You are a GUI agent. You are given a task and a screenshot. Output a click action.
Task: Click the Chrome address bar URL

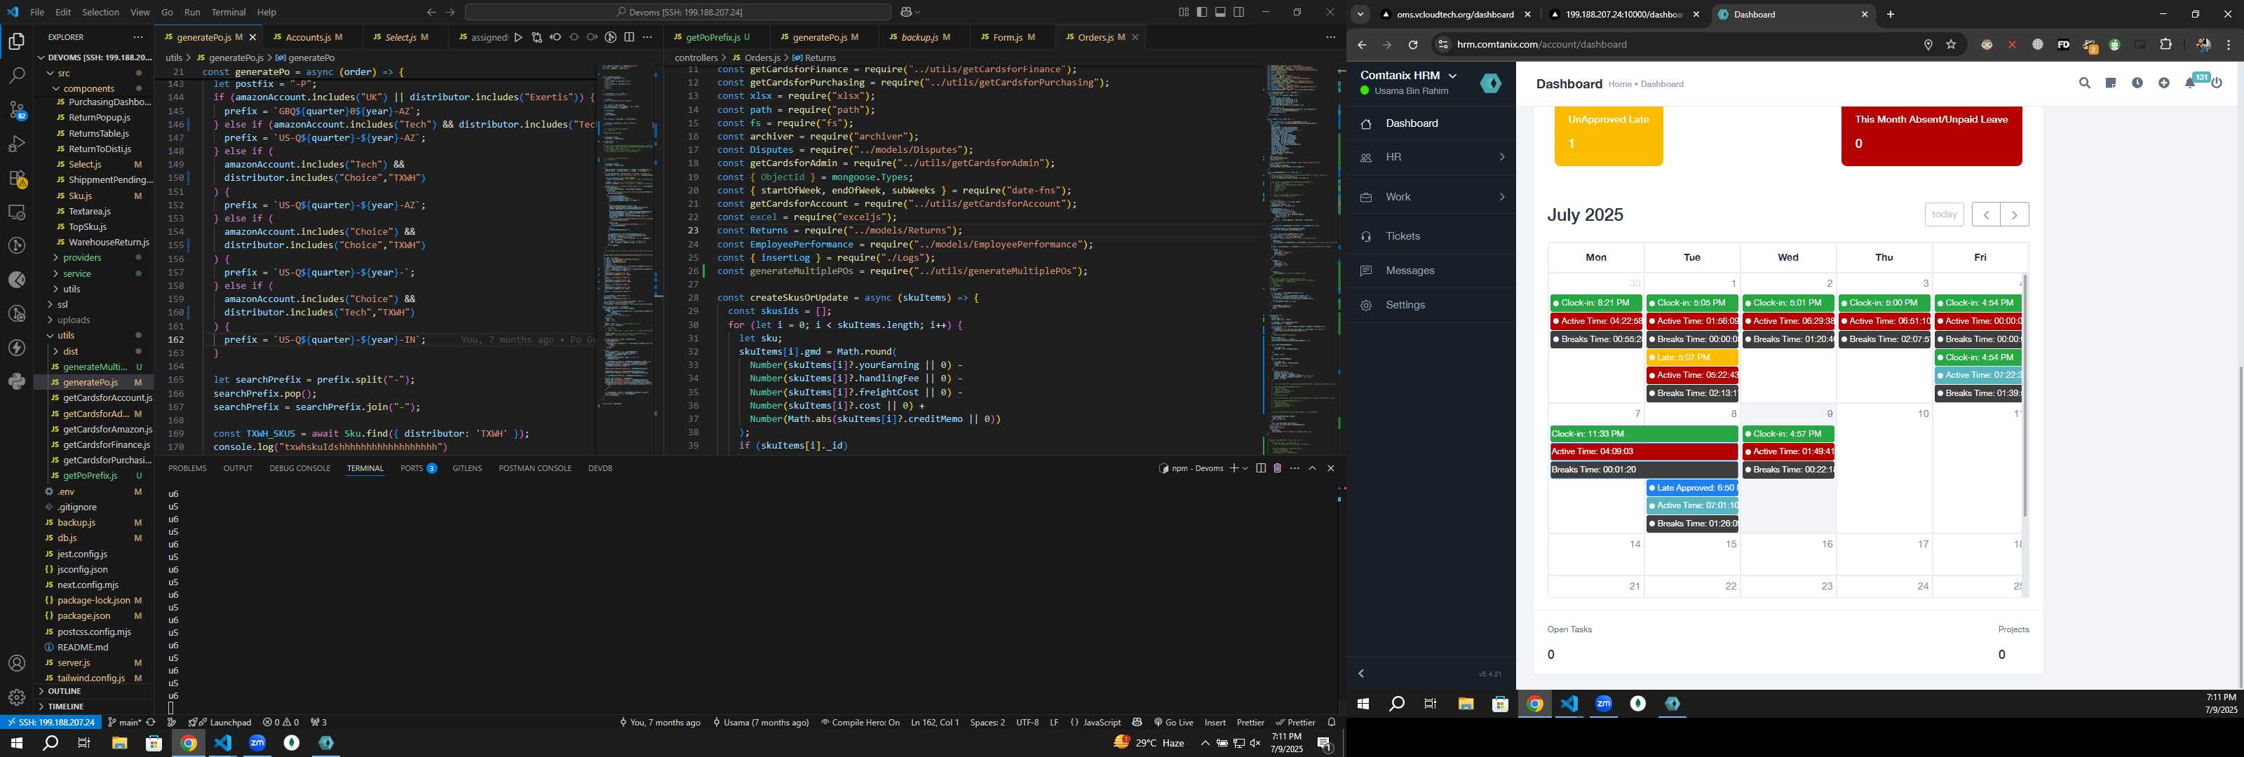pyautogui.click(x=1542, y=44)
